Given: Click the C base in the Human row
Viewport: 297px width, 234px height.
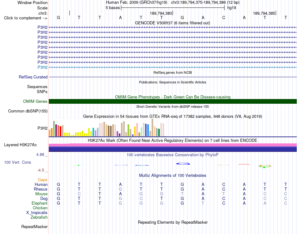Looking at the screenshot, I should coord(224,184).
